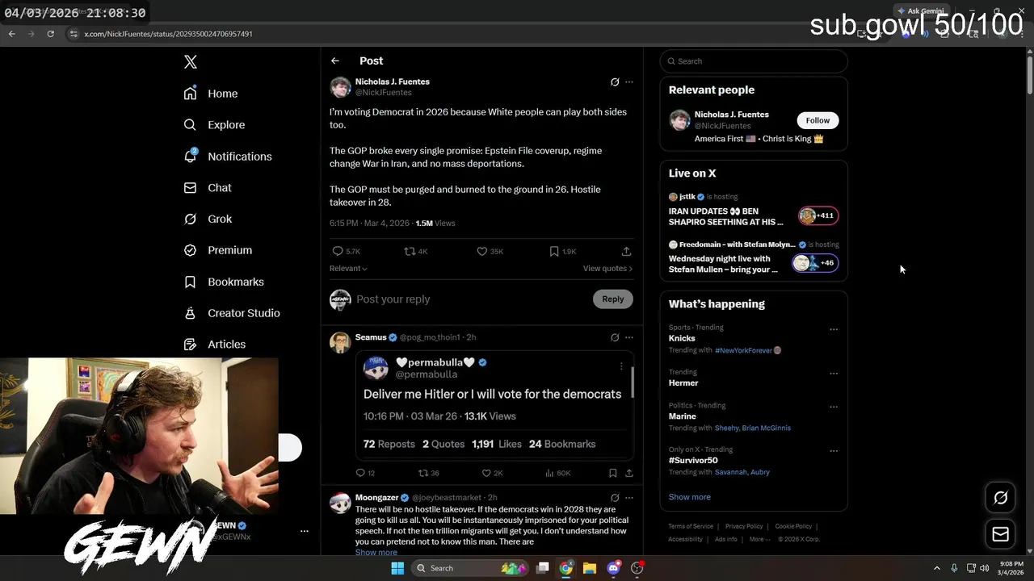Go back using the Post back arrow

coord(335,61)
